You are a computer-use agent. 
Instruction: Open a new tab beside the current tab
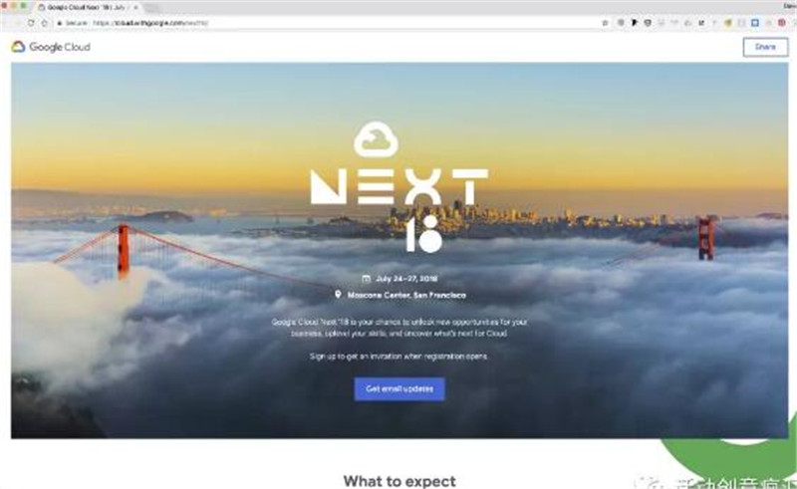click(x=151, y=8)
